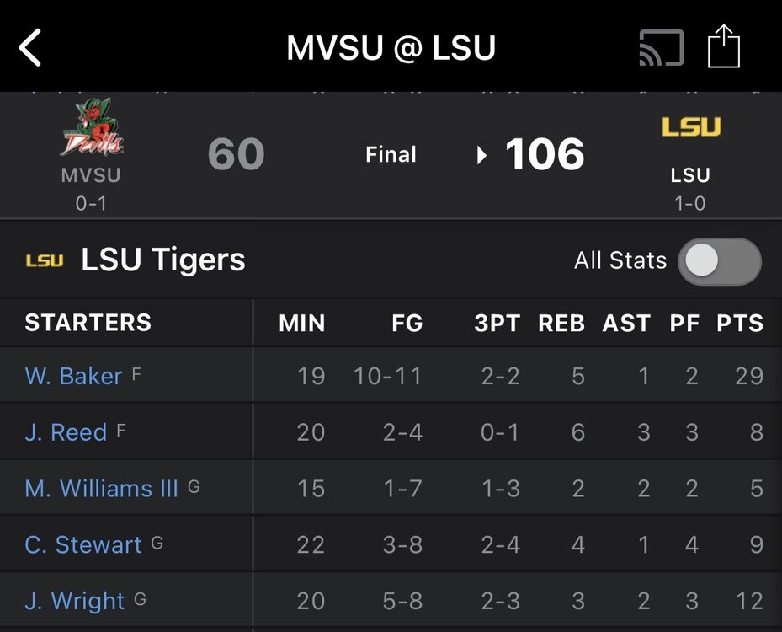Open J. Wright player page

point(75,602)
